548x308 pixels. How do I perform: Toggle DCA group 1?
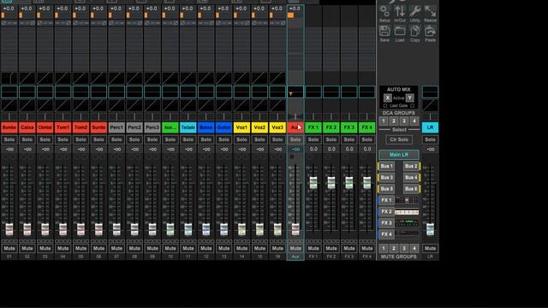point(384,121)
